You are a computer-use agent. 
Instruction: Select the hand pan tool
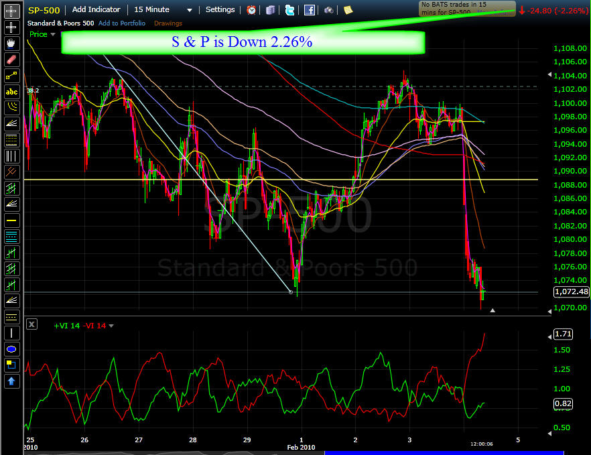[11, 44]
